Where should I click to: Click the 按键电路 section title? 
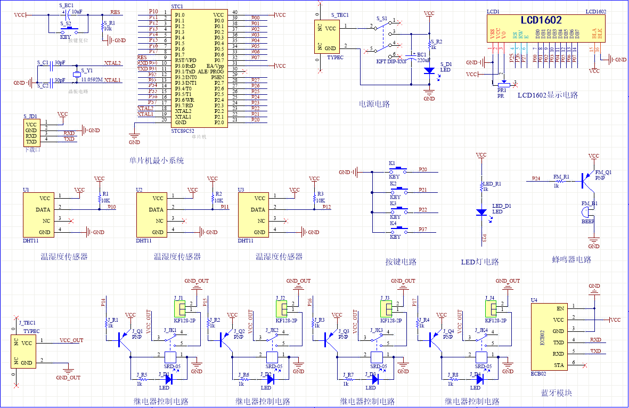401,262
